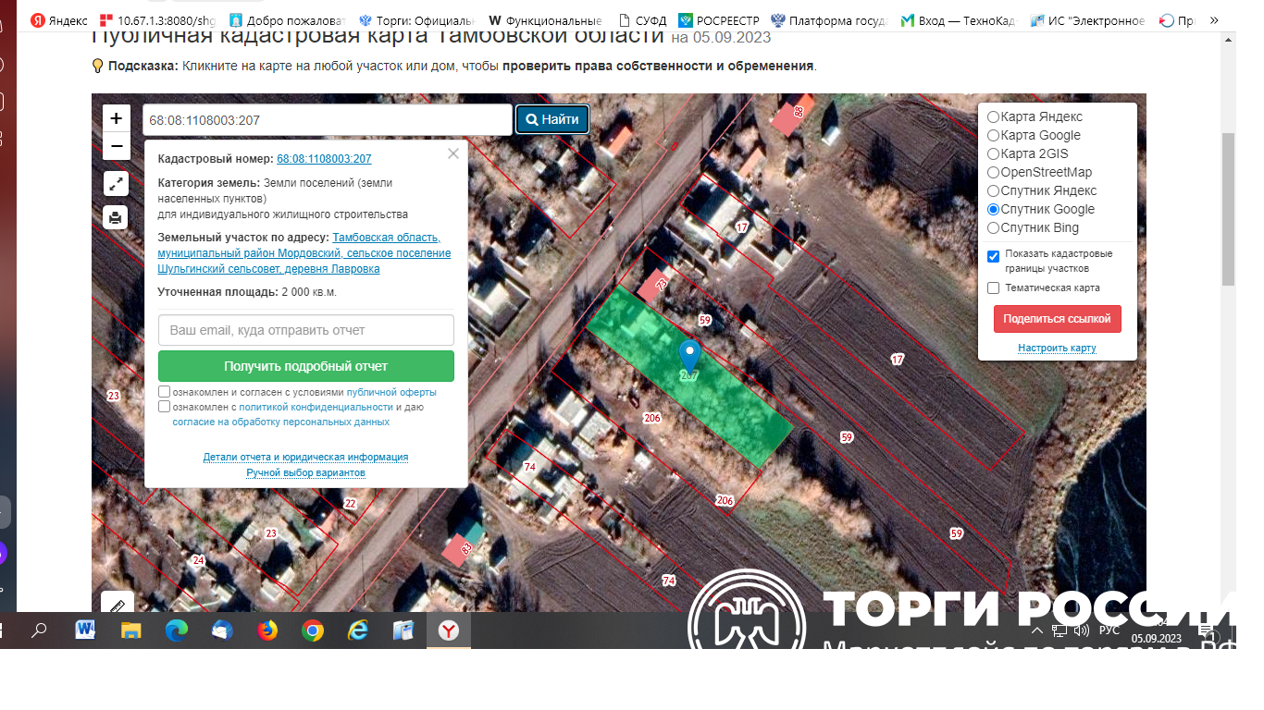Select the Спутник Bing layer option
This screenshot has width=1264, height=710.
pos(994,228)
